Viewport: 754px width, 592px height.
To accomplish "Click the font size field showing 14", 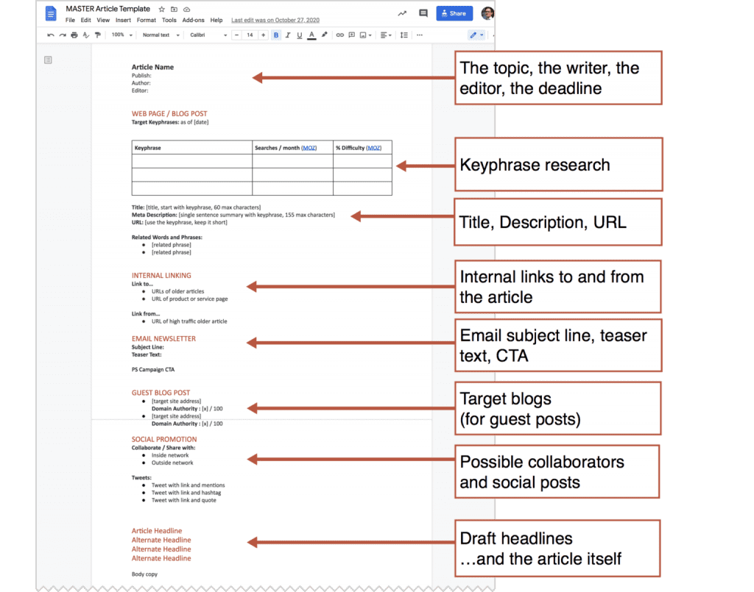I will [x=250, y=35].
